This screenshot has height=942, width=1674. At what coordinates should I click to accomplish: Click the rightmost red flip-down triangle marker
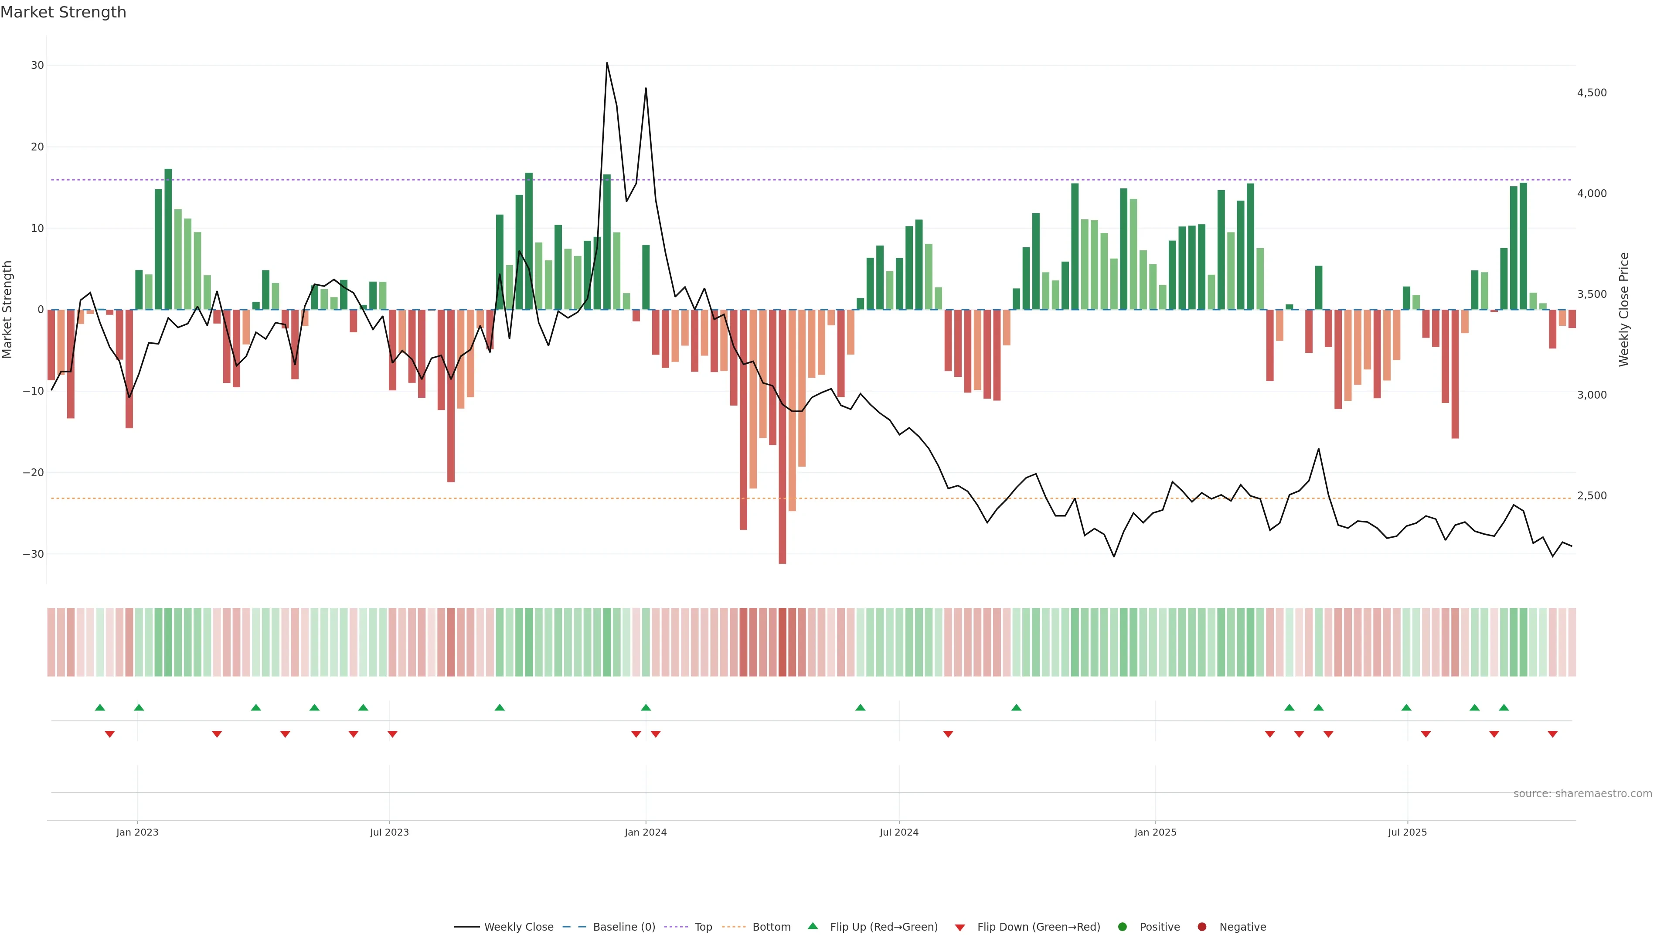coord(1552,734)
